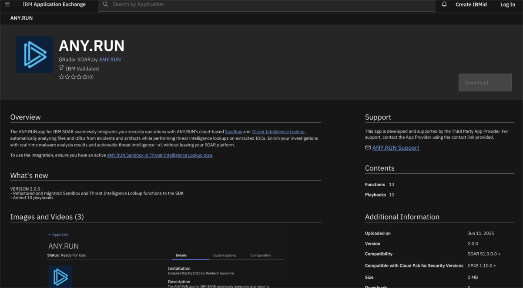This screenshot has height=288, width=523.
Task: Open the Sandbox link in the overview
Action: 233,132
